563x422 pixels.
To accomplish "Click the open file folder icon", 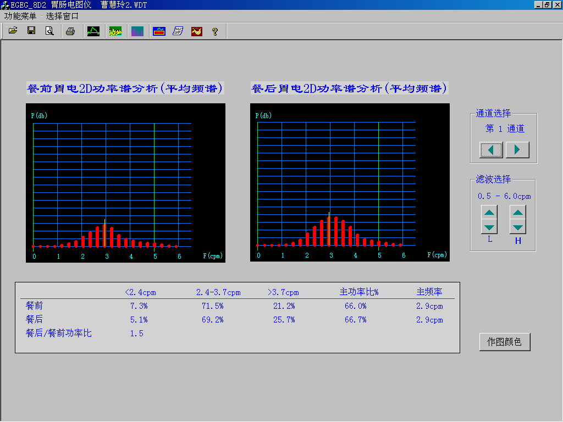I will pyautogui.click(x=13, y=31).
